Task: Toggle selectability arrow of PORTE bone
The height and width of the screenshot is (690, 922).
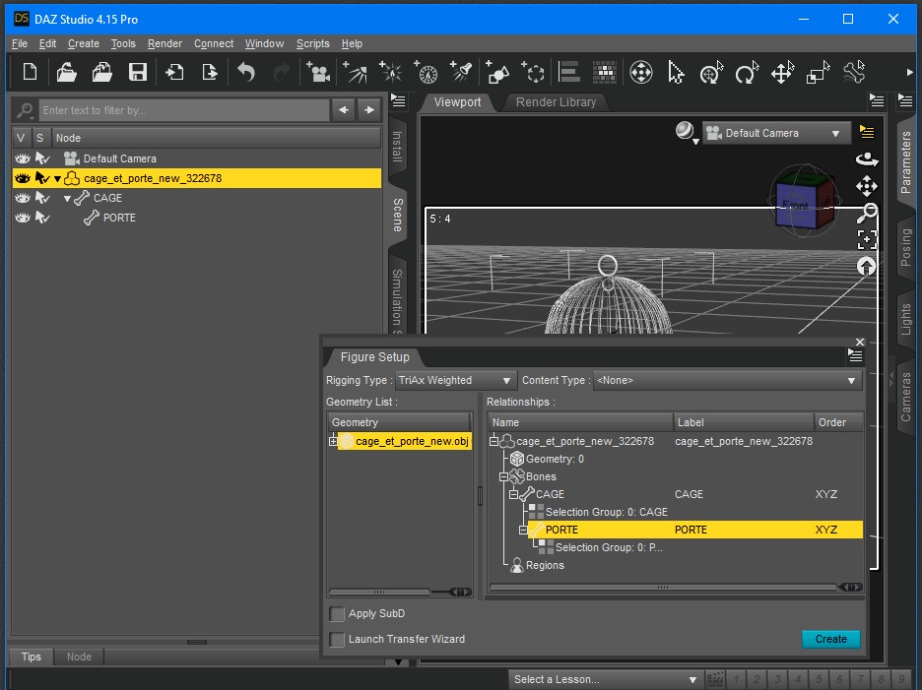Action: coord(42,219)
